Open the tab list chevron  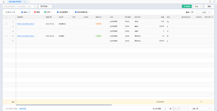29,2
